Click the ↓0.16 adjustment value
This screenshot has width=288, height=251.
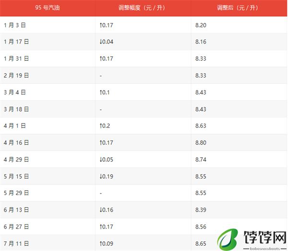pyautogui.click(x=107, y=210)
